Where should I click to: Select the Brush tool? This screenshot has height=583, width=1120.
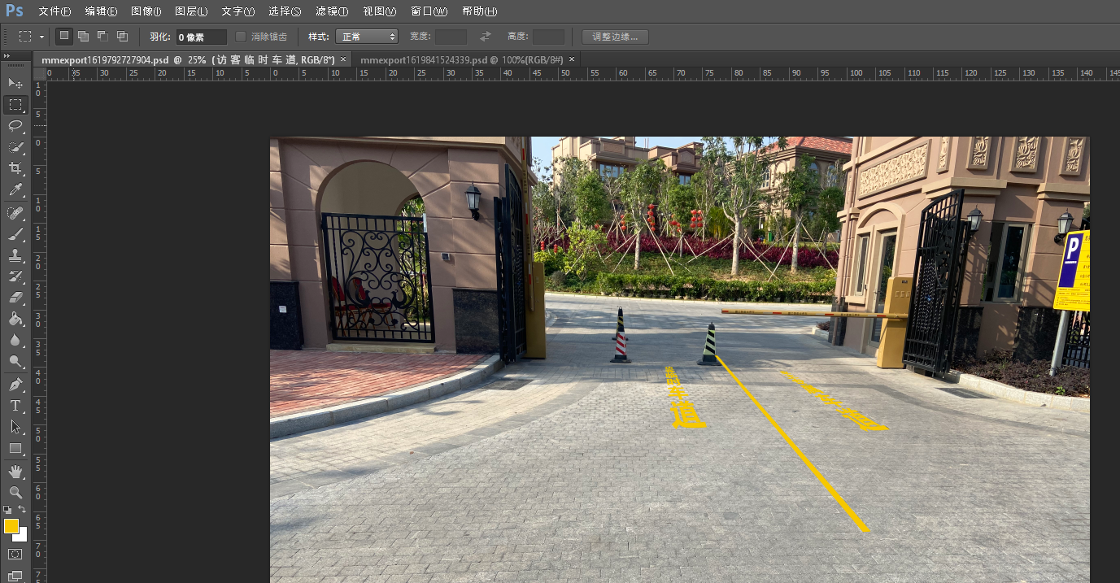(x=15, y=234)
